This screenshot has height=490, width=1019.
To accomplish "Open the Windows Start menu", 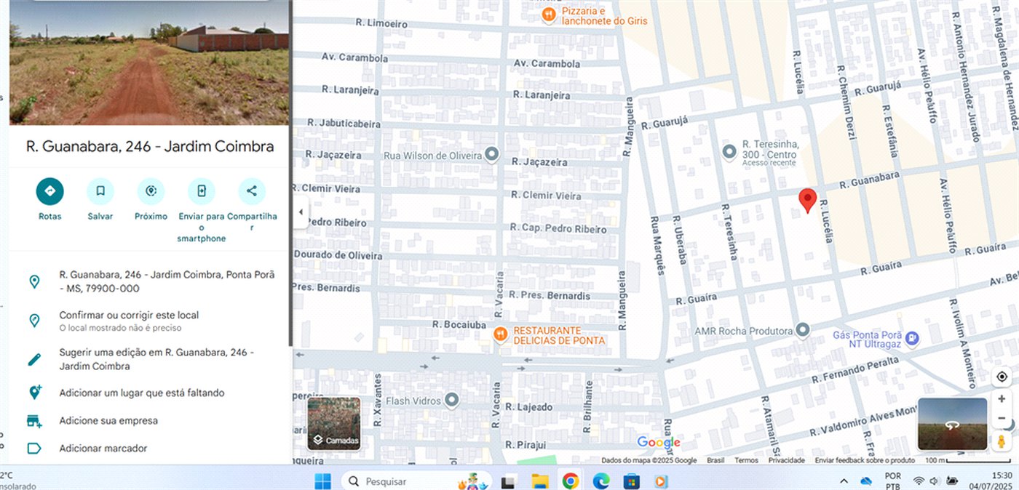I will coord(323,481).
